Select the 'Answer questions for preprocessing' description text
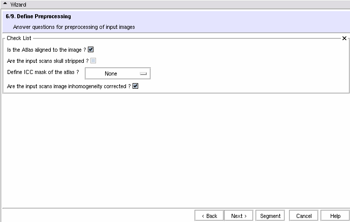The height and width of the screenshot is (222, 350). click(x=74, y=27)
